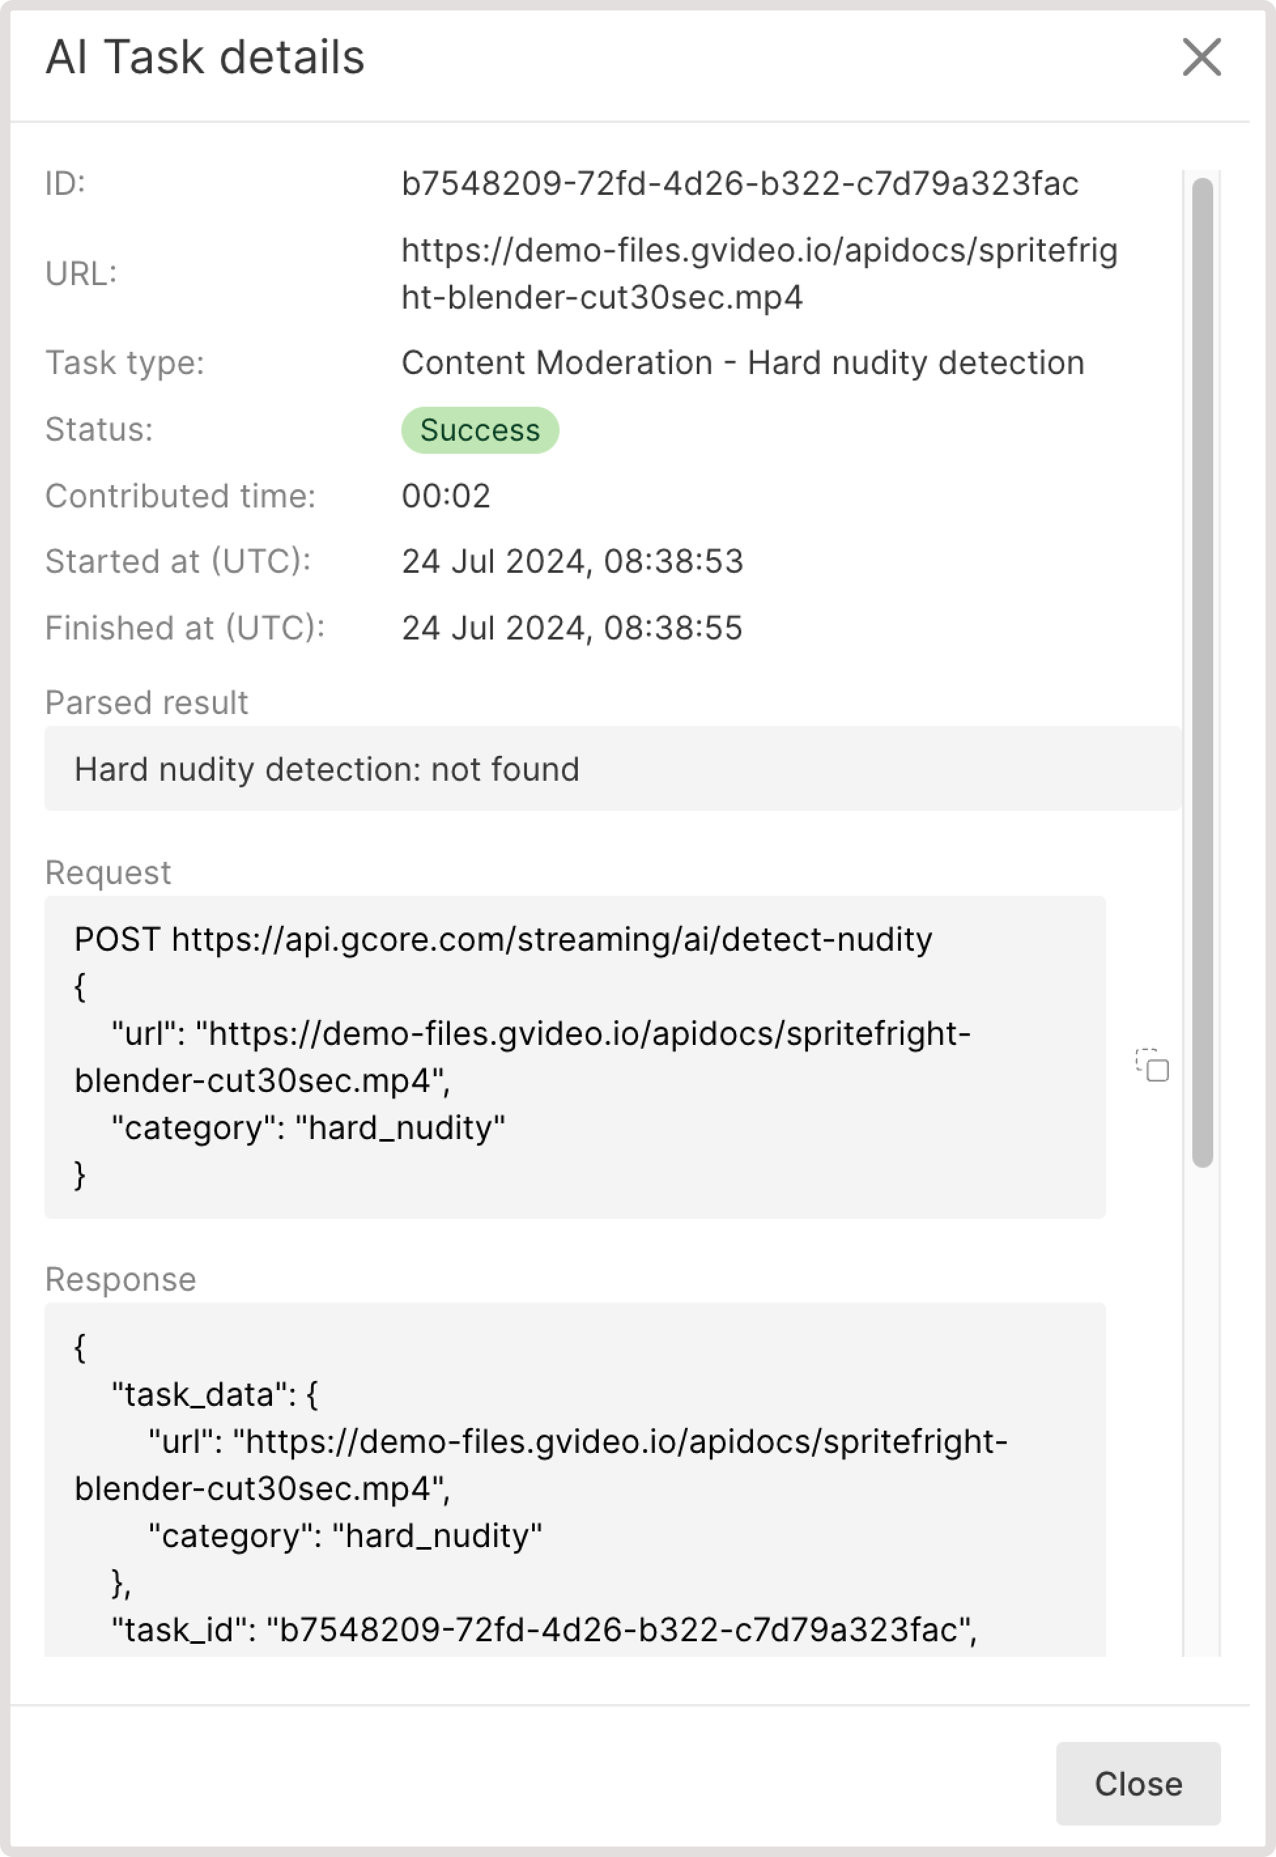Viewport: 1276px width, 1857px height.
Task: Select the Success status badge
Action: tap(480, 429)
